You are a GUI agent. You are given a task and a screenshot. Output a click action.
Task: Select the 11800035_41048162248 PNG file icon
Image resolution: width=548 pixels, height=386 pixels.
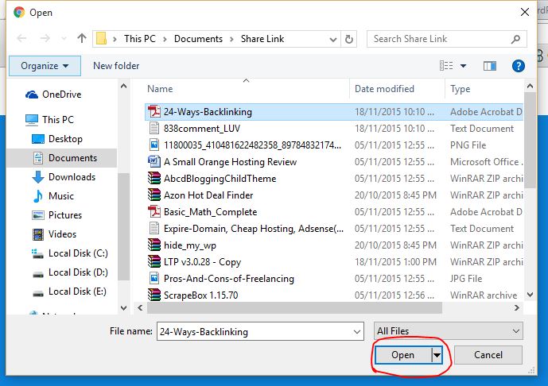[x=154, y=145]
